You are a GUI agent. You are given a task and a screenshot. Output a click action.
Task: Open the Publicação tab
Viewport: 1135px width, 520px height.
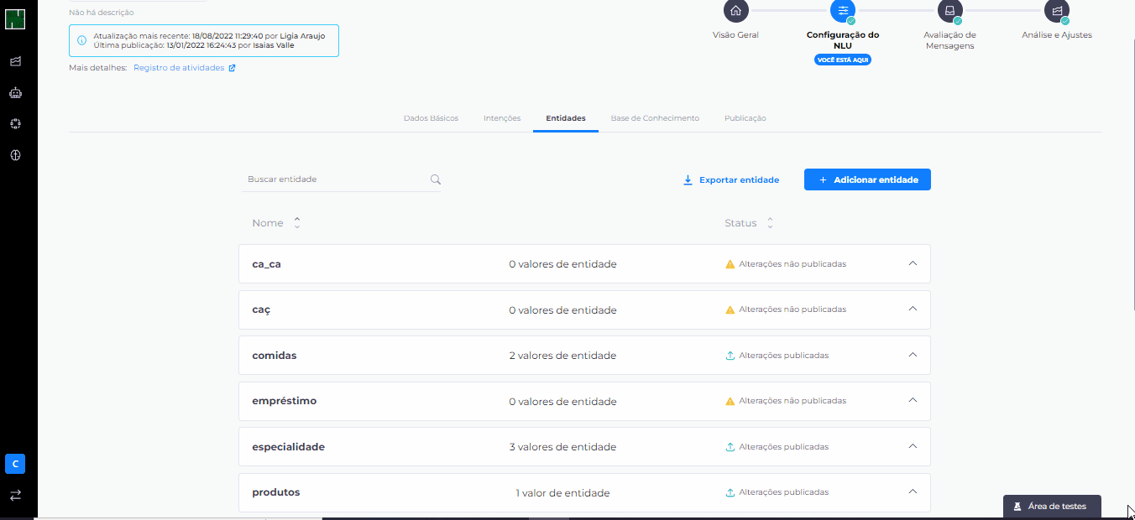click(x=745, y=118)
